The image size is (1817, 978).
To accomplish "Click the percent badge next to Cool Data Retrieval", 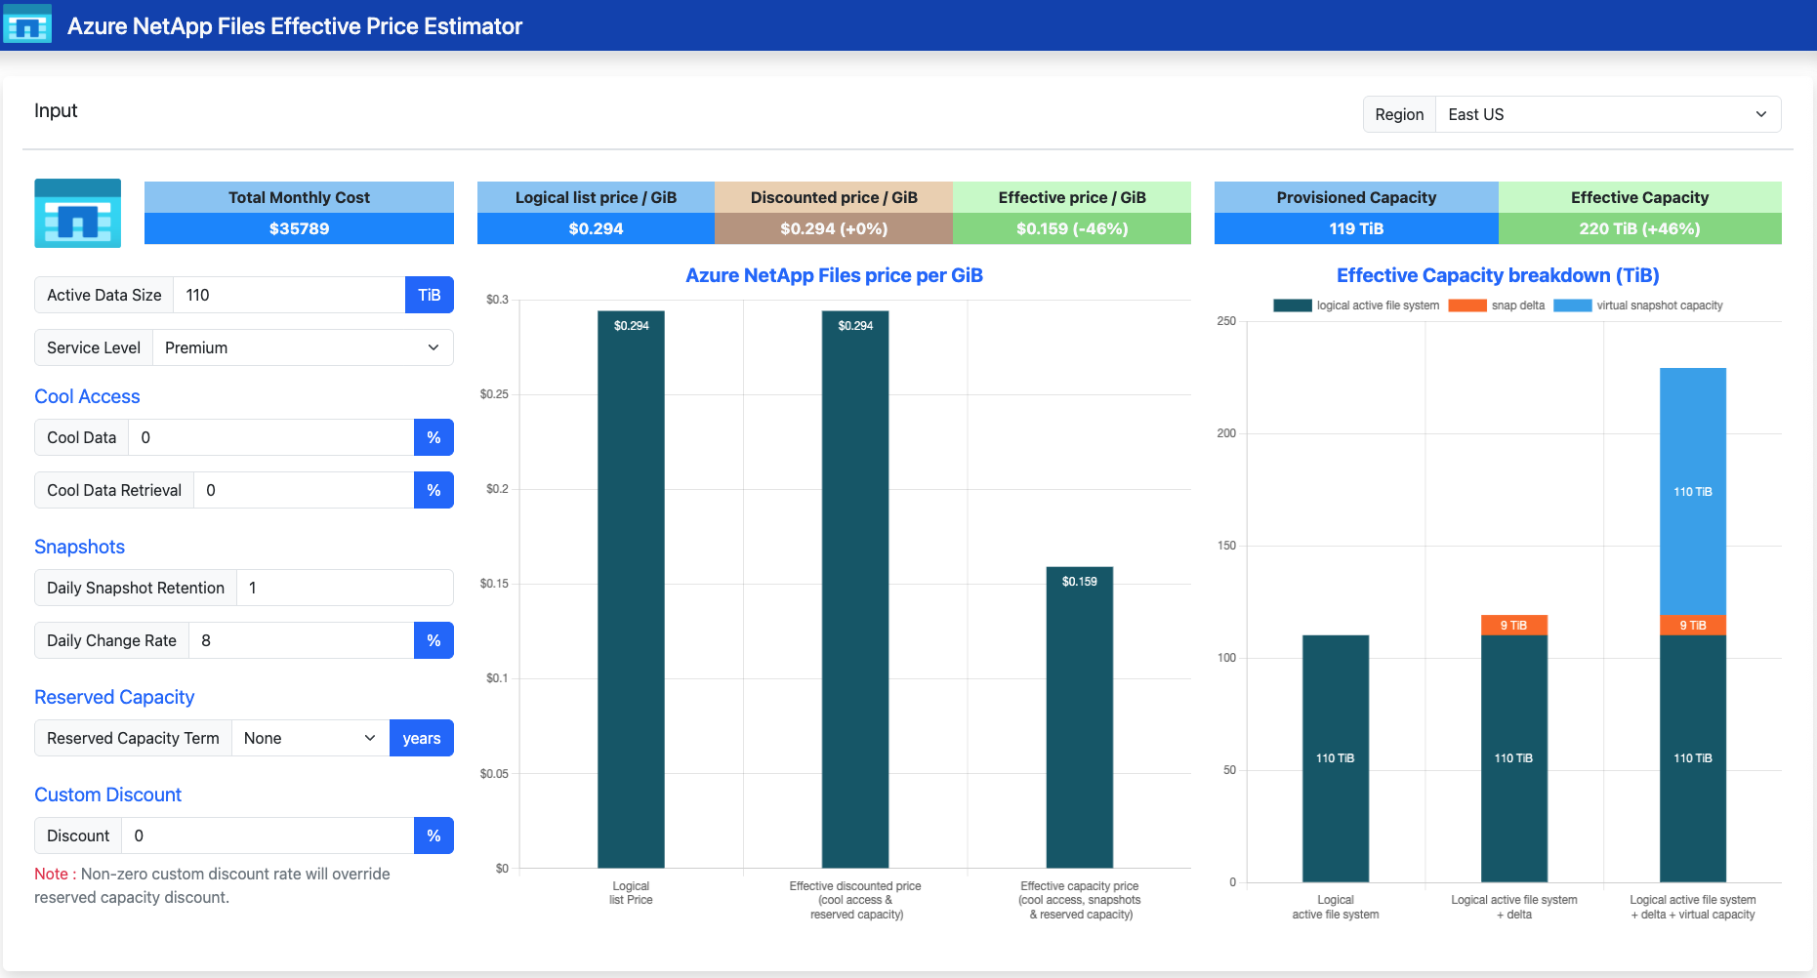I will point(434,490).
